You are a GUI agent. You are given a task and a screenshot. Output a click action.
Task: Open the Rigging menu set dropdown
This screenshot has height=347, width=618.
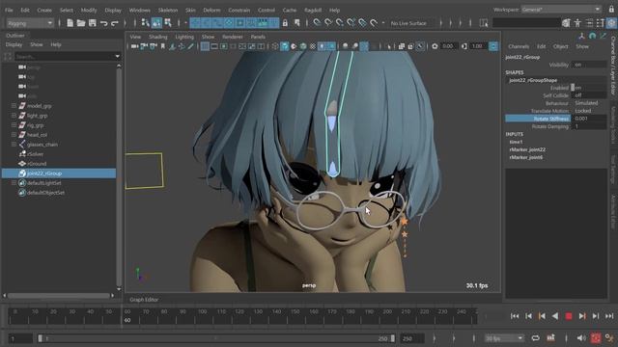pos(30,23)
